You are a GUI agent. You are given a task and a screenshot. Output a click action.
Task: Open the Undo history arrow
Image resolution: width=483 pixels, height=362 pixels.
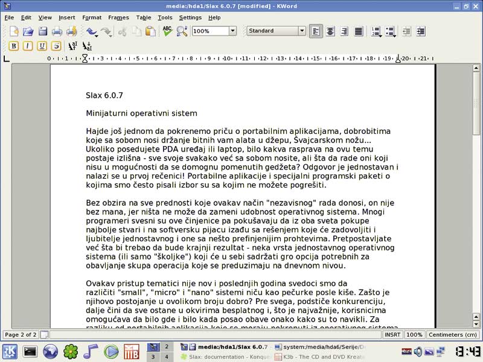pyautogui.click(x=97, y=36)
